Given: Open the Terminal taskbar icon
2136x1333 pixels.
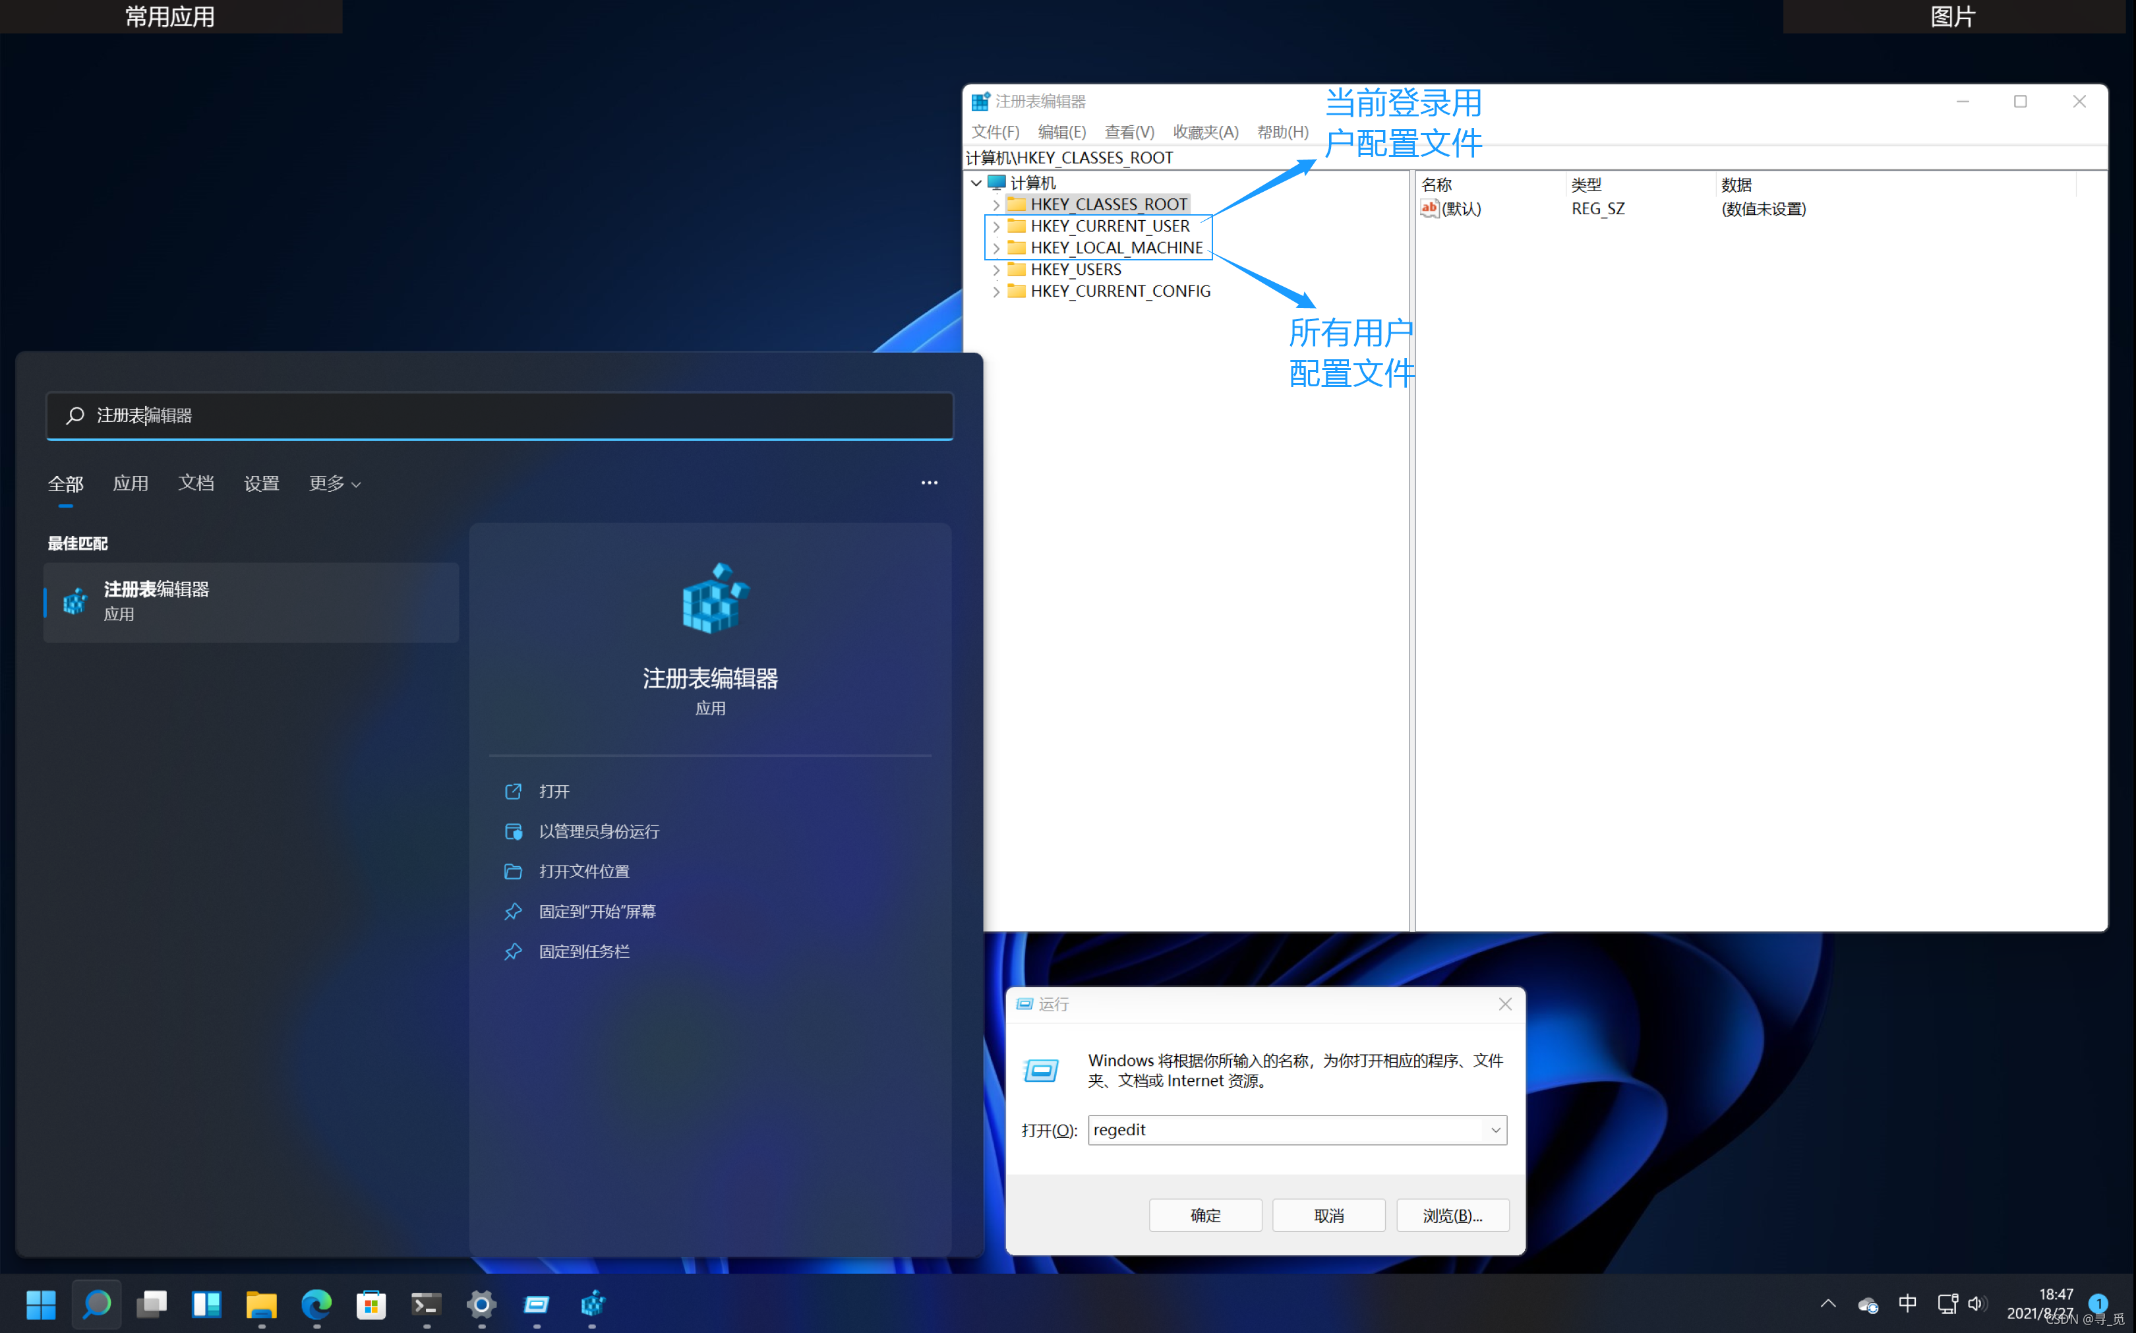Looking at the screenshot, I should click(x=427, y=1303).
